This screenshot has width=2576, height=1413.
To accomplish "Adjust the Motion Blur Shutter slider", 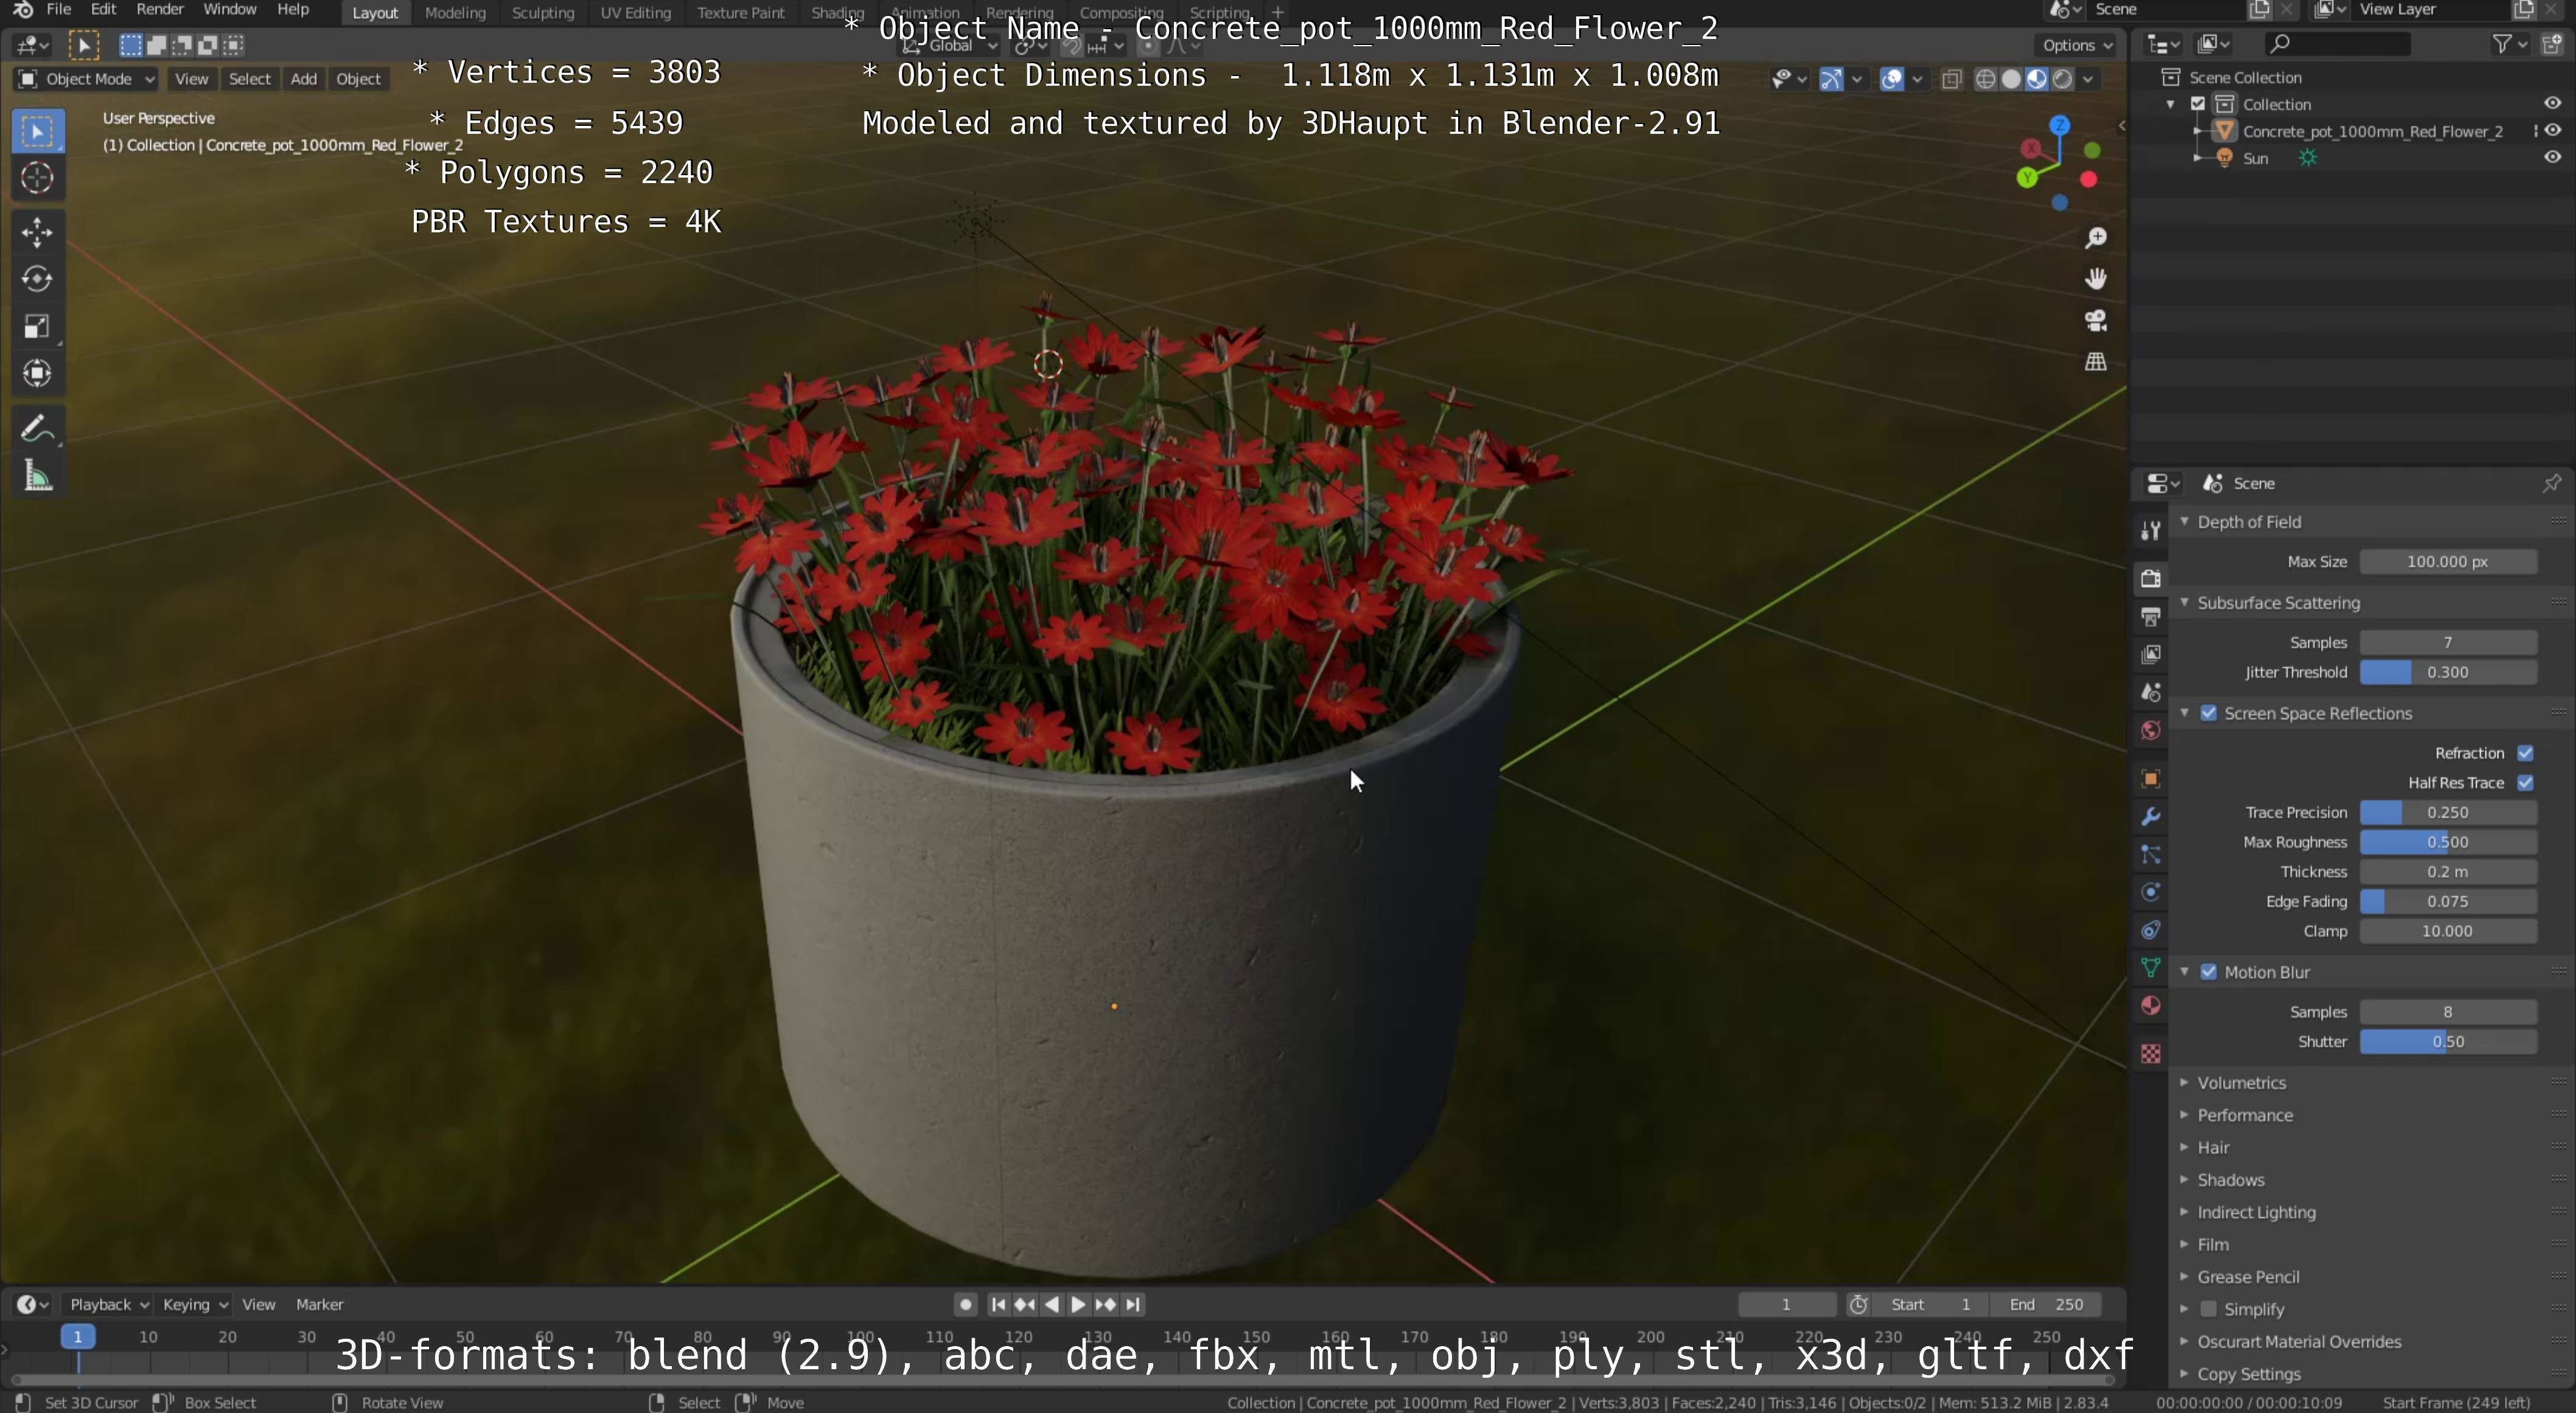I will click(2447, 1041).
